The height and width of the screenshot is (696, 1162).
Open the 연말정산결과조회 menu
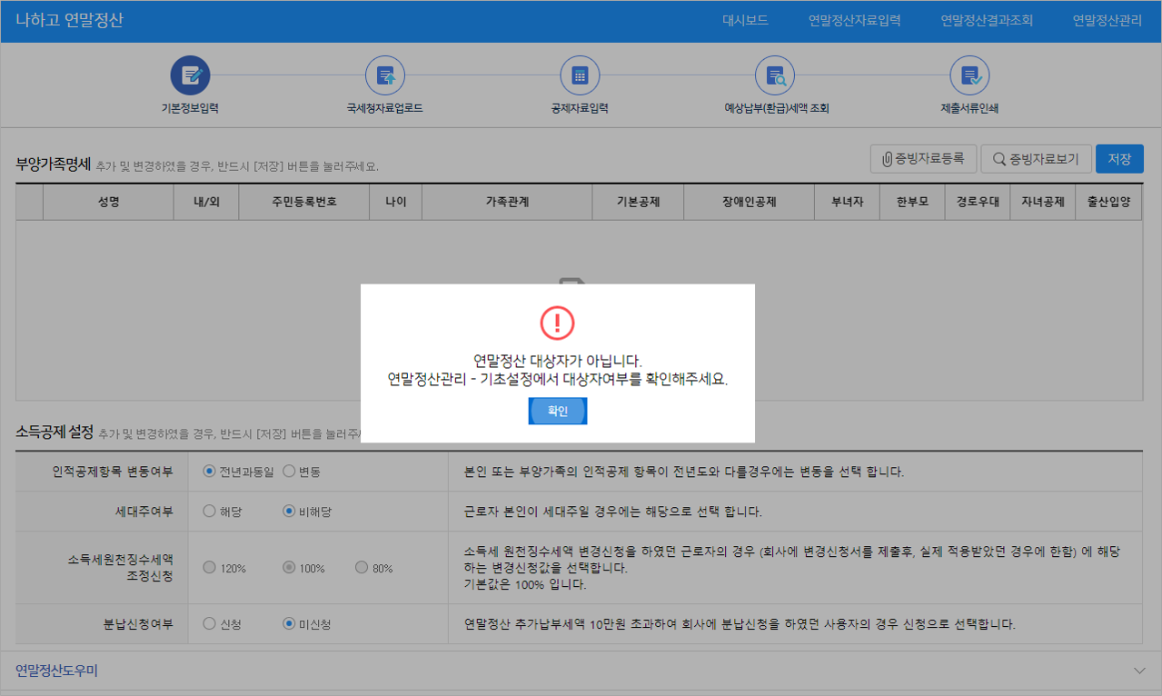(987, 21)
